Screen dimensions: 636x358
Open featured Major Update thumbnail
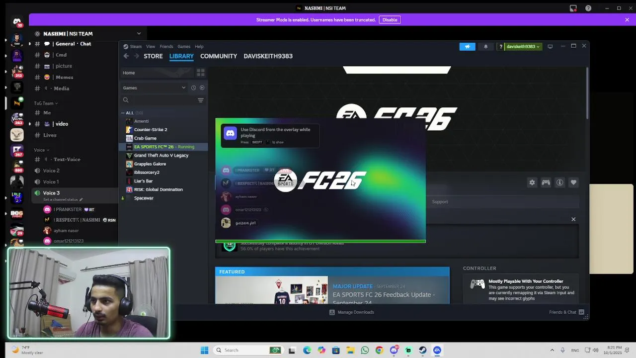[271, 290]
